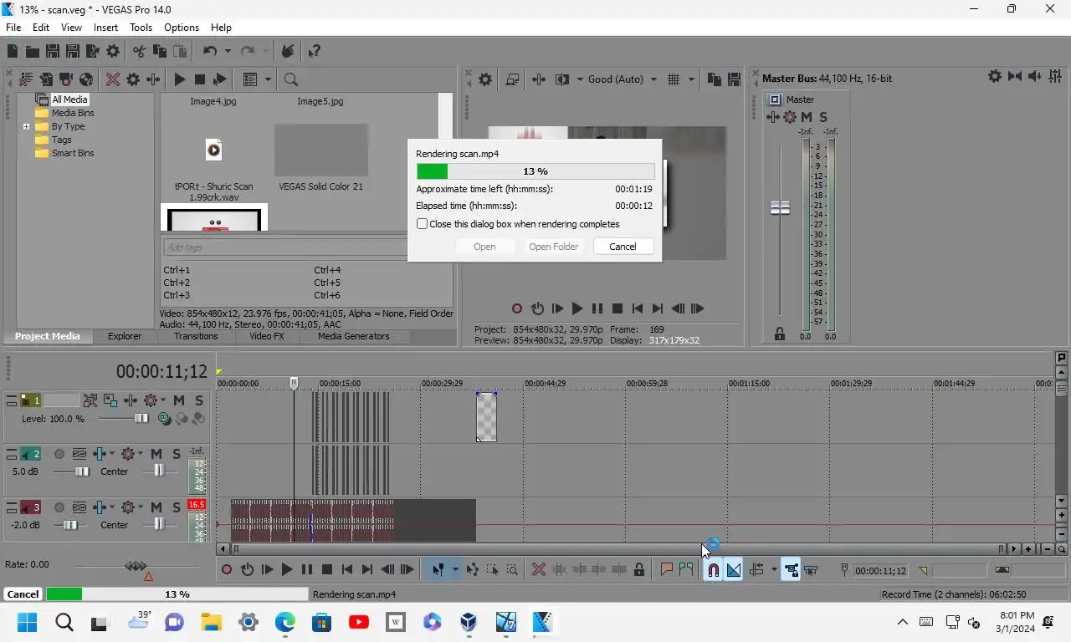
Task: Click Cancel in bottom status bar
Action: pos(23,594)
